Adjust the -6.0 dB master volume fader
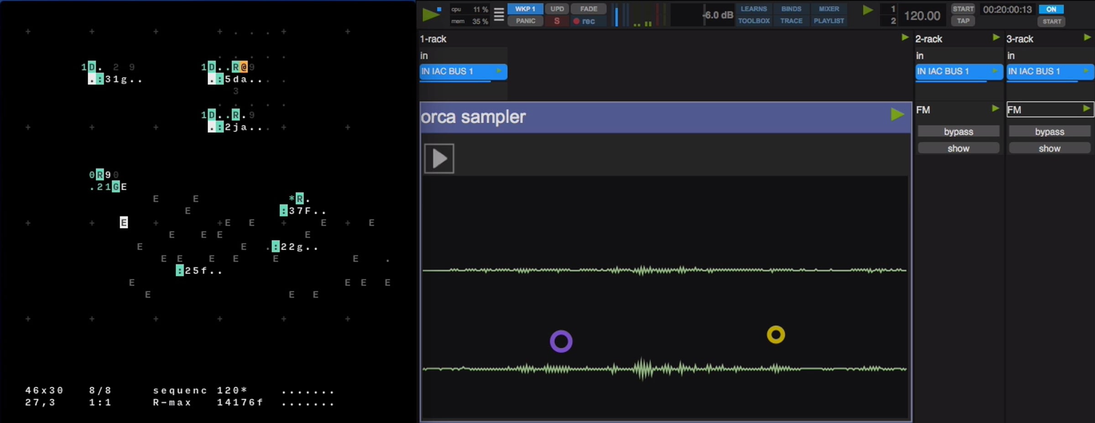1095x423 pixels. click(702, 15)
